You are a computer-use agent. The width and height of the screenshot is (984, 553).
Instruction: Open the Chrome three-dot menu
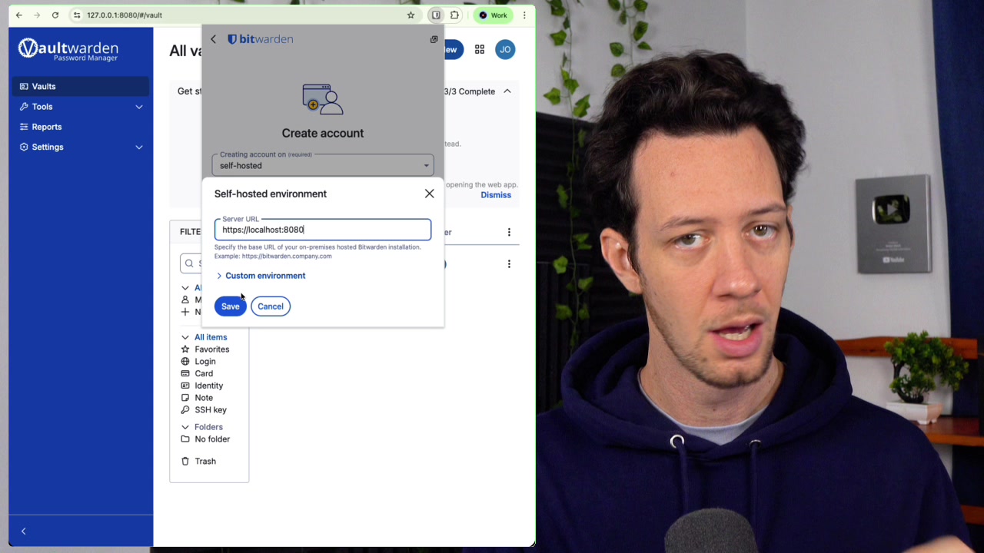[524, 15]
